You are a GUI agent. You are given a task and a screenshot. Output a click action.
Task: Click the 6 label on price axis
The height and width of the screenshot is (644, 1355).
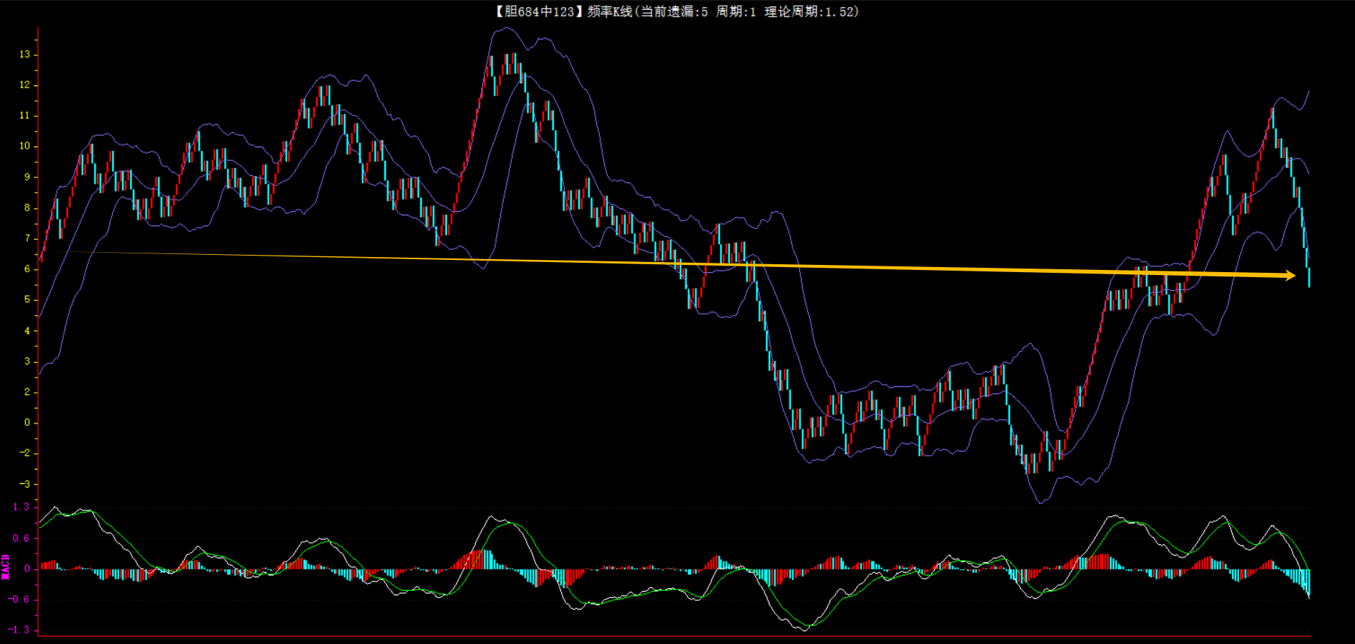(27, 269)
